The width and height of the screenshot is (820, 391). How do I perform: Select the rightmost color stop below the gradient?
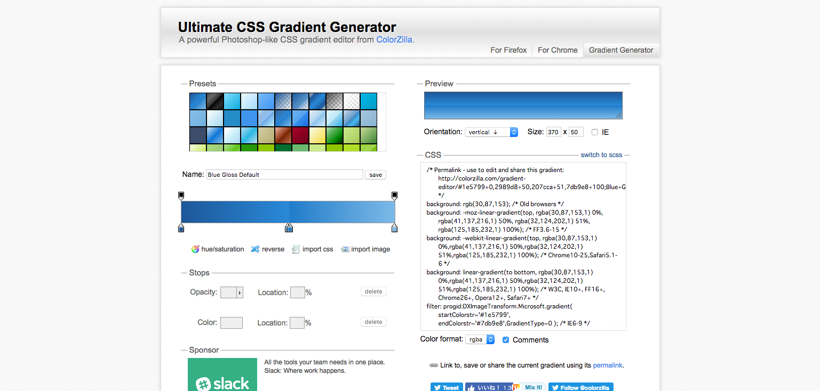pyautogui.click(x=394, y=228)
